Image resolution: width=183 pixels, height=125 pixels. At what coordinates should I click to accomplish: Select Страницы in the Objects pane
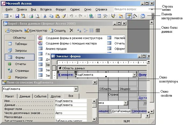coord(20,71)
